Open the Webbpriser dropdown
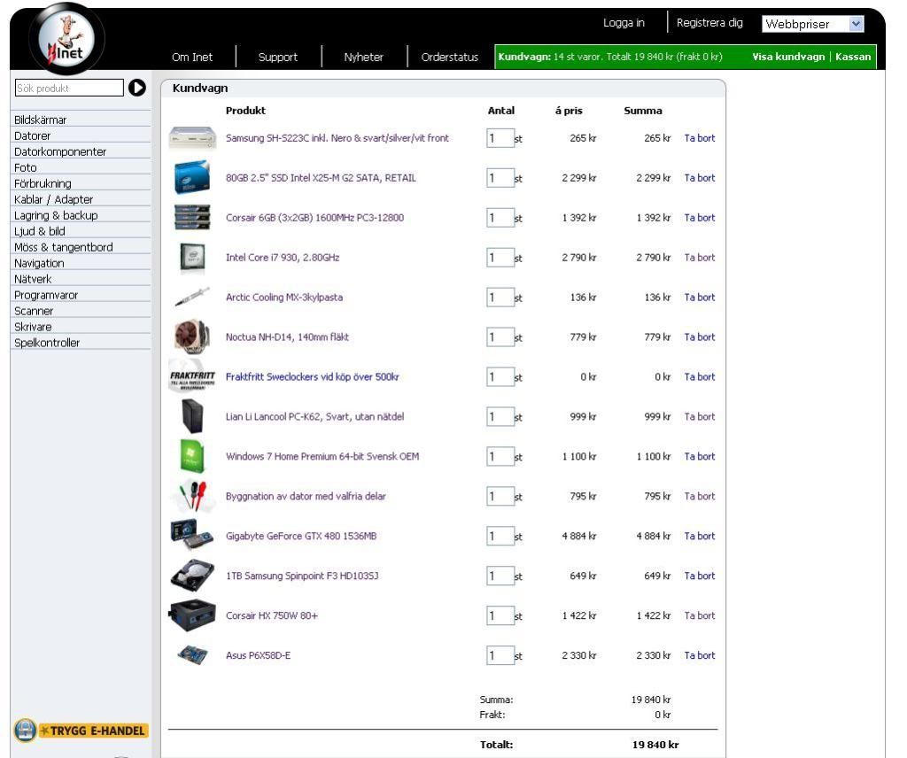Viewport: 907px width, 758px height. (813, 25)
